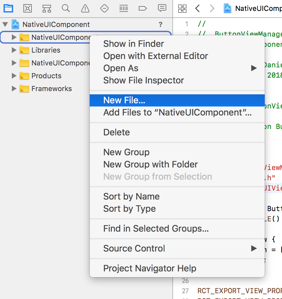Image resolution: width=282 pixels, height=299 pixels.
Task: Switch to Source Control navigator icon
Action: pyautogui.click(x=28, y=8)
